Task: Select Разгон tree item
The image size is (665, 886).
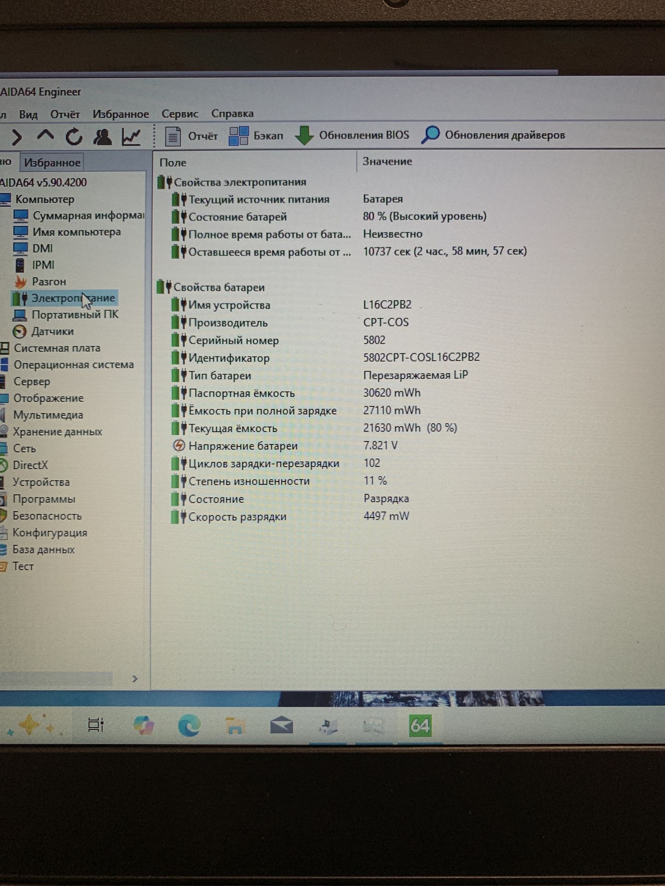Action: pyautogui.click(x=40, y=281)
